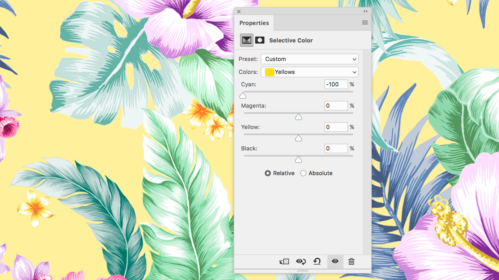This screenshot has height=280, width=499.
Task: Switch to the Properties tab
Action: click(x=254, y=23)
